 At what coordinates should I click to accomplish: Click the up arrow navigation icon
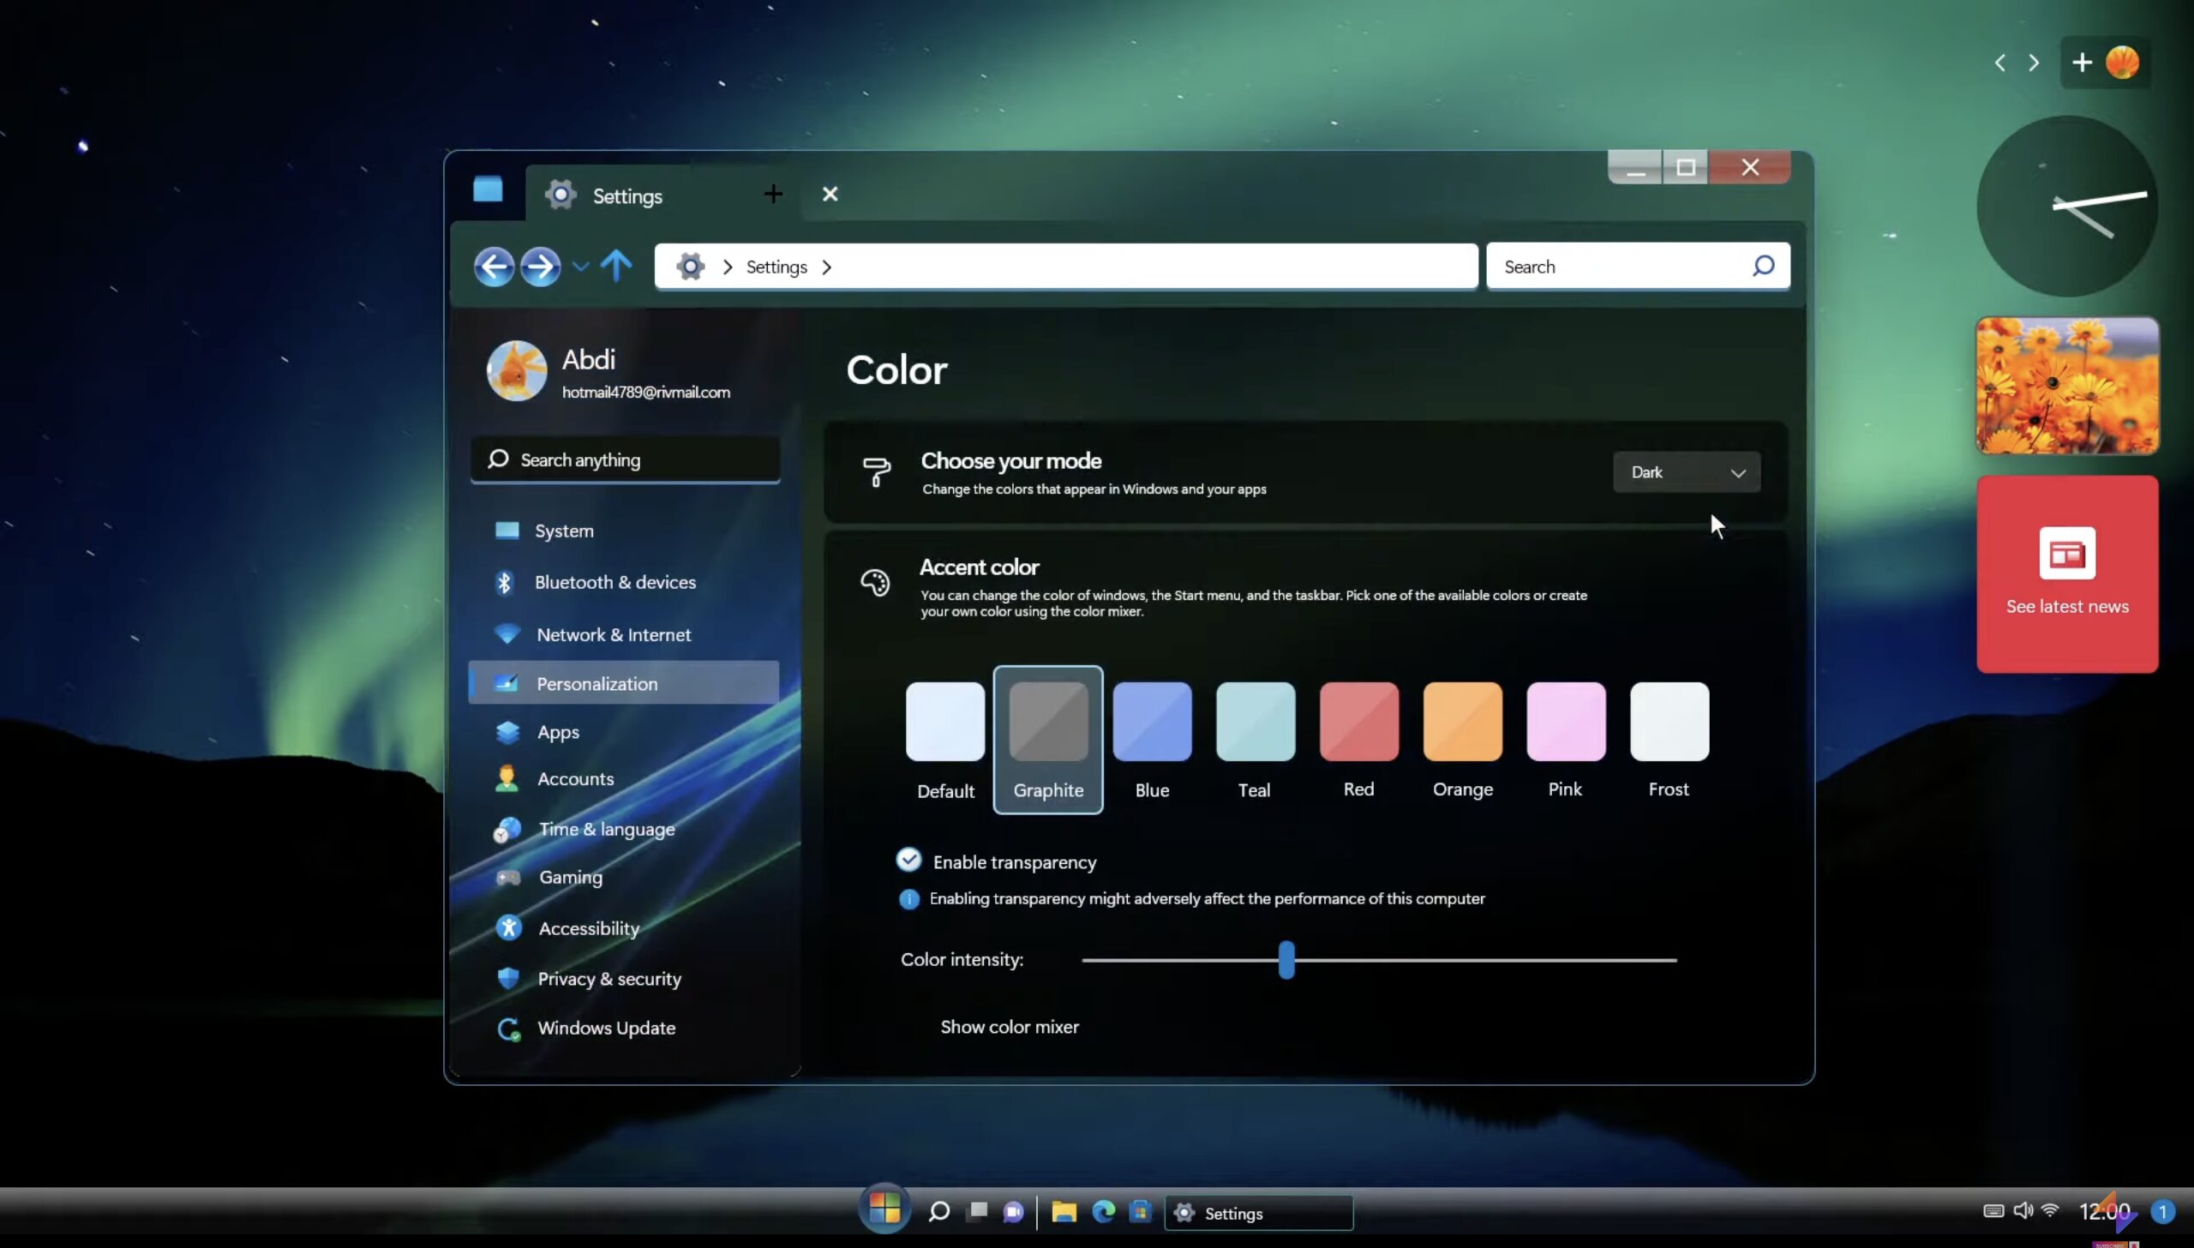[615, 267]
